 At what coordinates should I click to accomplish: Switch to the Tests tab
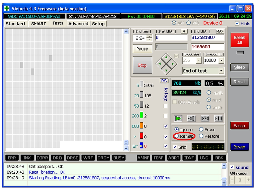58,23
